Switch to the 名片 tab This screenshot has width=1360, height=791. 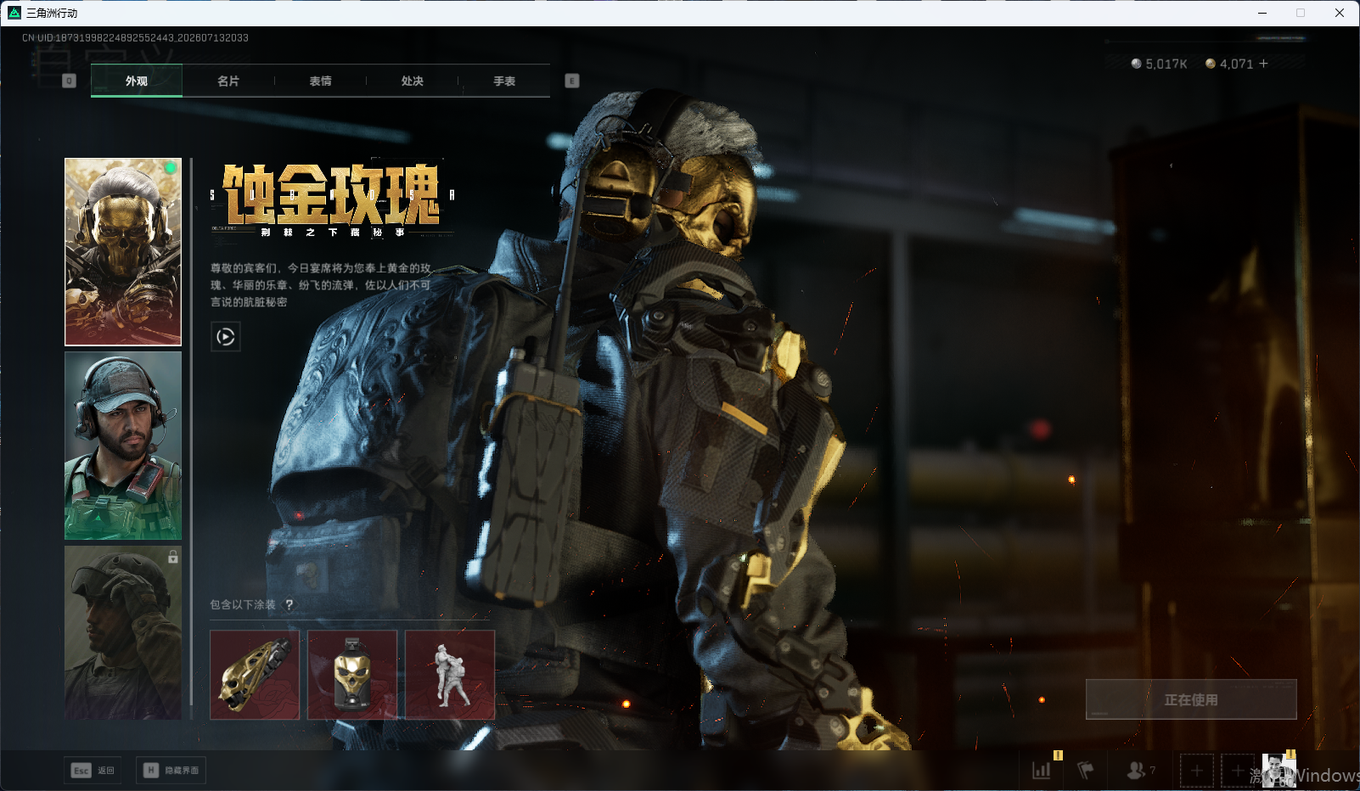(x=228, y=81)
